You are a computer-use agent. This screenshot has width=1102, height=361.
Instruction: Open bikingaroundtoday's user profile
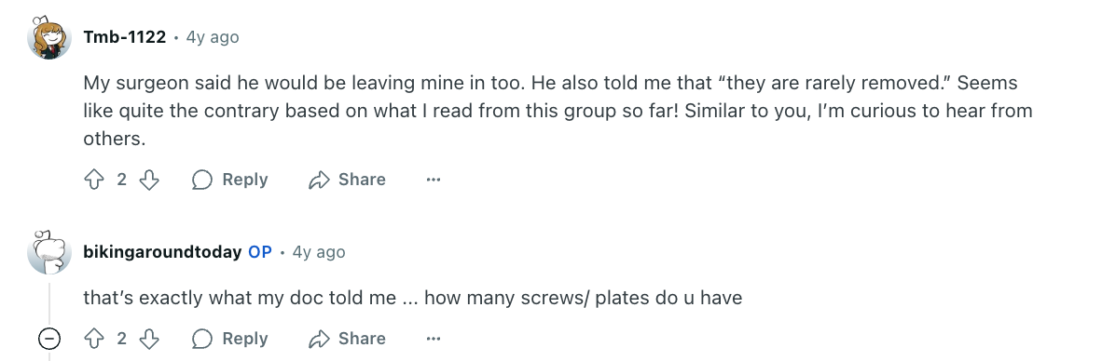(x=162, y=252)
